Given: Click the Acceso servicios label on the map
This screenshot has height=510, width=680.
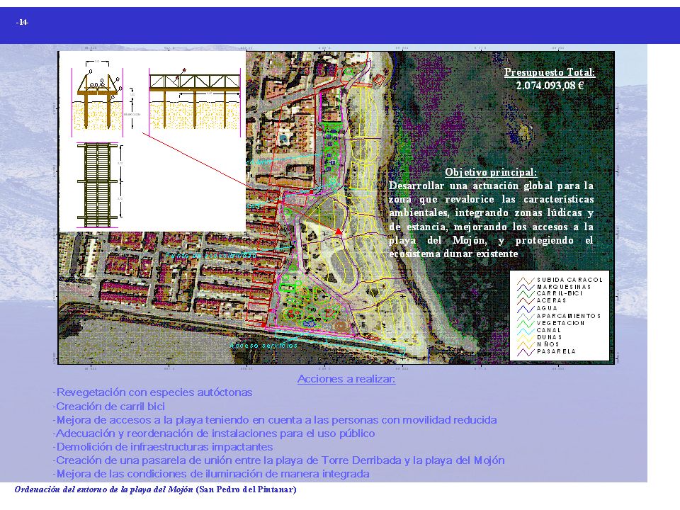Looking at the screenshot, I should click(x=262, y=345).
